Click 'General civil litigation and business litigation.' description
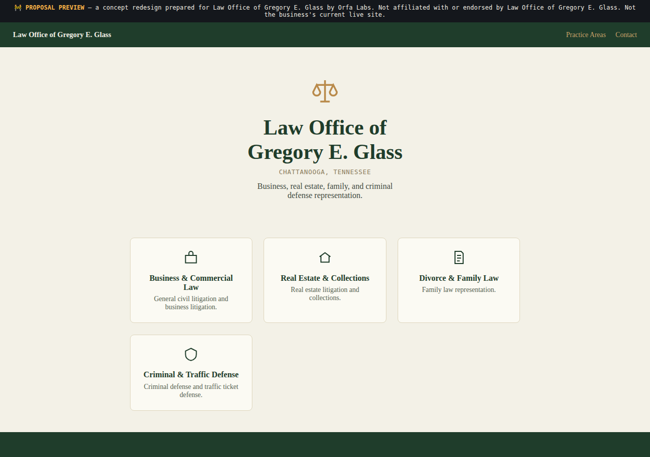 tap(191, 303)
